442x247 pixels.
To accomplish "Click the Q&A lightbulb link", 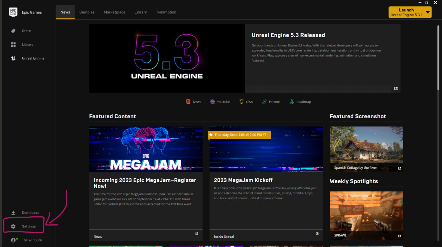I will click(x=246, y=102).
